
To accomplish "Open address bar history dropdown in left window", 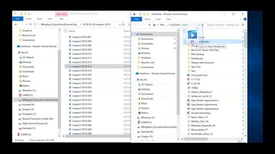I will pyautogui.click(x=119, y=24).
